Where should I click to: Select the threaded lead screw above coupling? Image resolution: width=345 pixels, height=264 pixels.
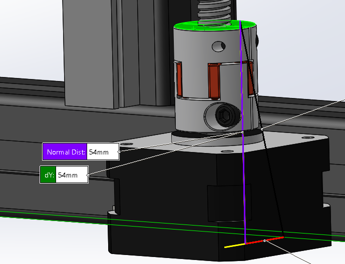point(215,11)
